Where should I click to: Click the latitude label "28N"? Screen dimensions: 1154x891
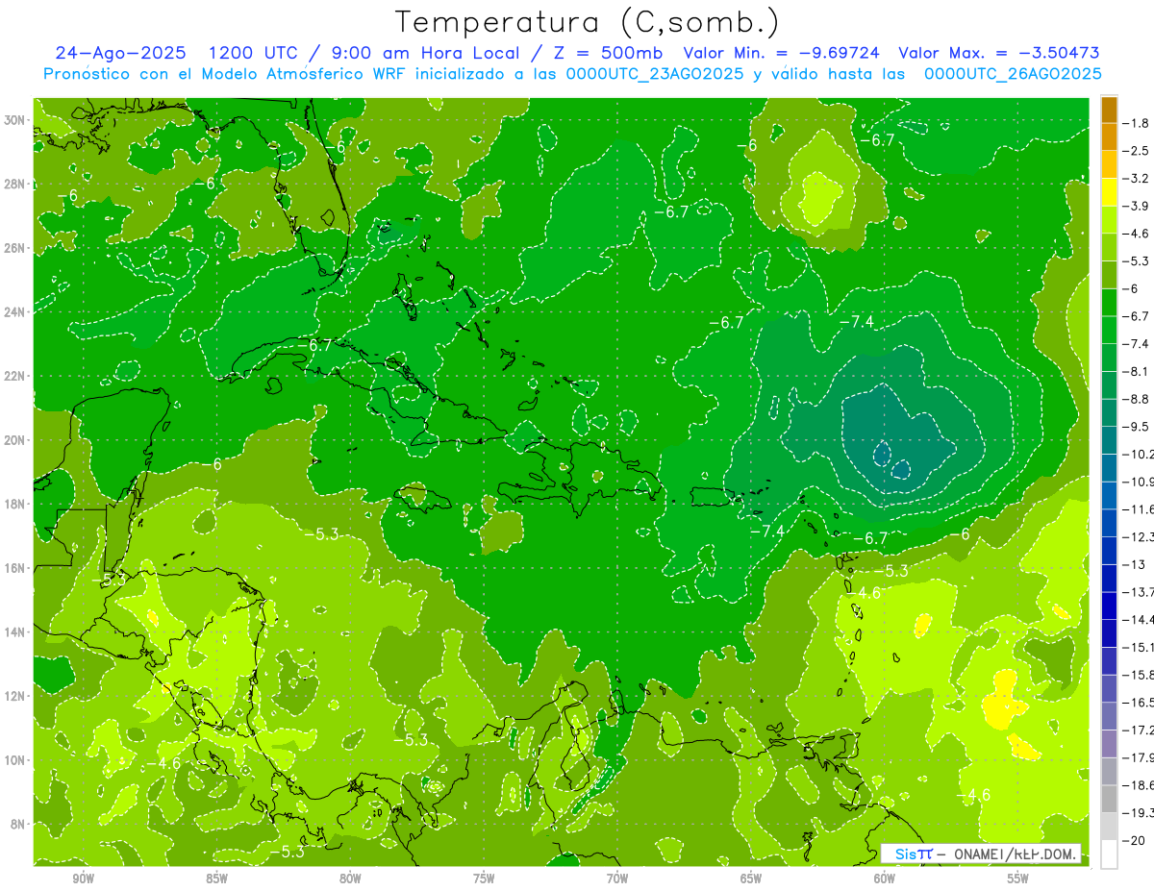[14, 185]
